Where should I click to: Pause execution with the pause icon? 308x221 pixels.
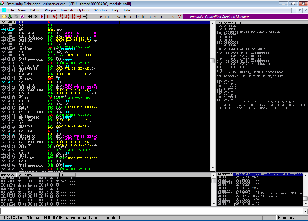48,17
